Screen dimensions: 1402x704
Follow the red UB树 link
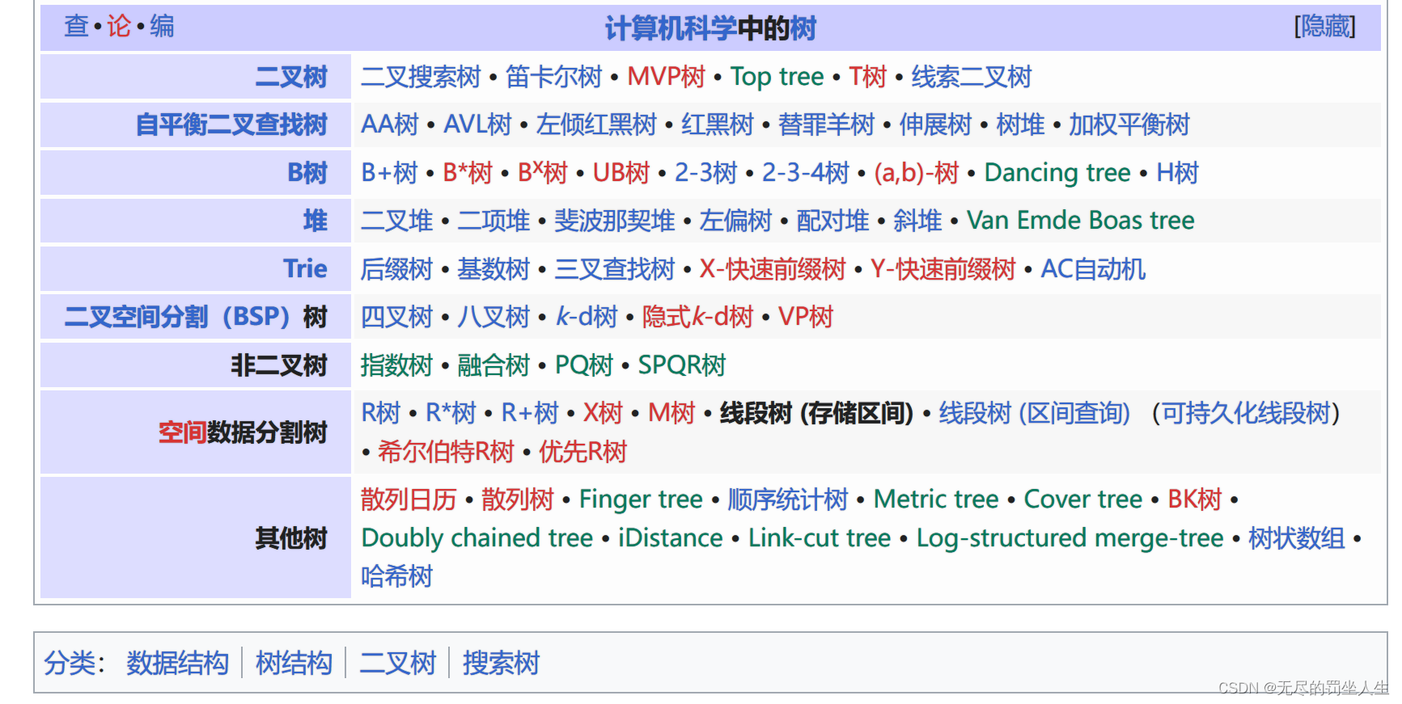click(621, 172)
